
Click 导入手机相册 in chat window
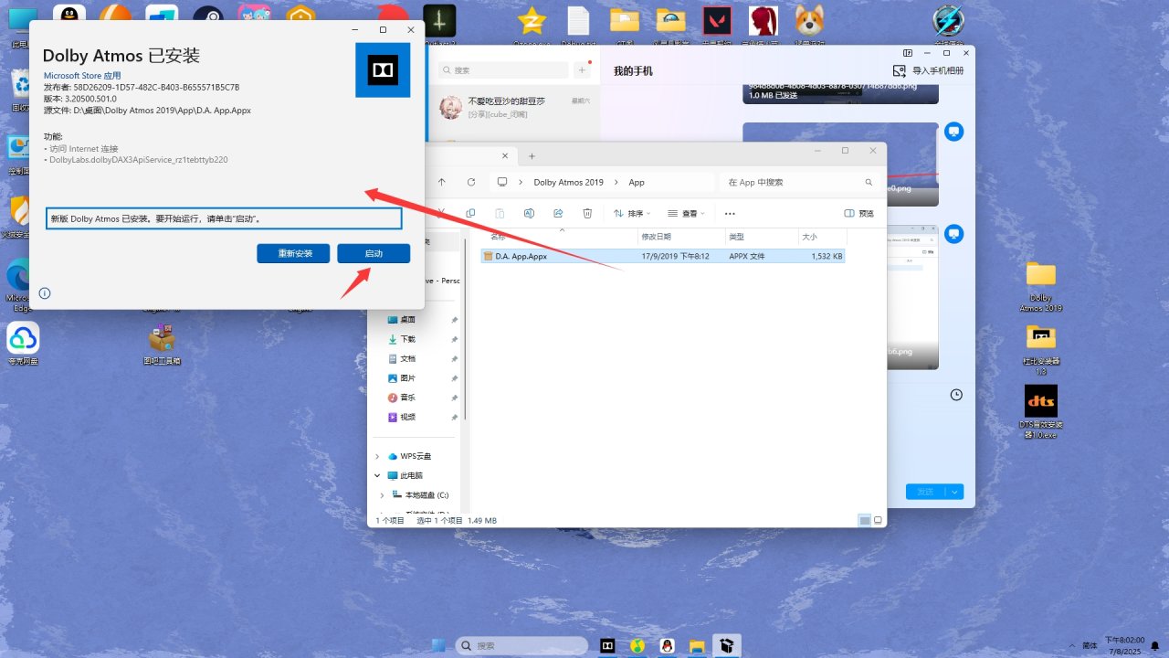tap(928, 70)
